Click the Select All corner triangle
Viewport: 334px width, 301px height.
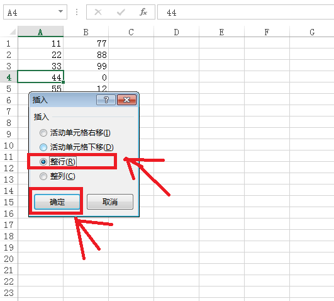(x=13, y=31)
